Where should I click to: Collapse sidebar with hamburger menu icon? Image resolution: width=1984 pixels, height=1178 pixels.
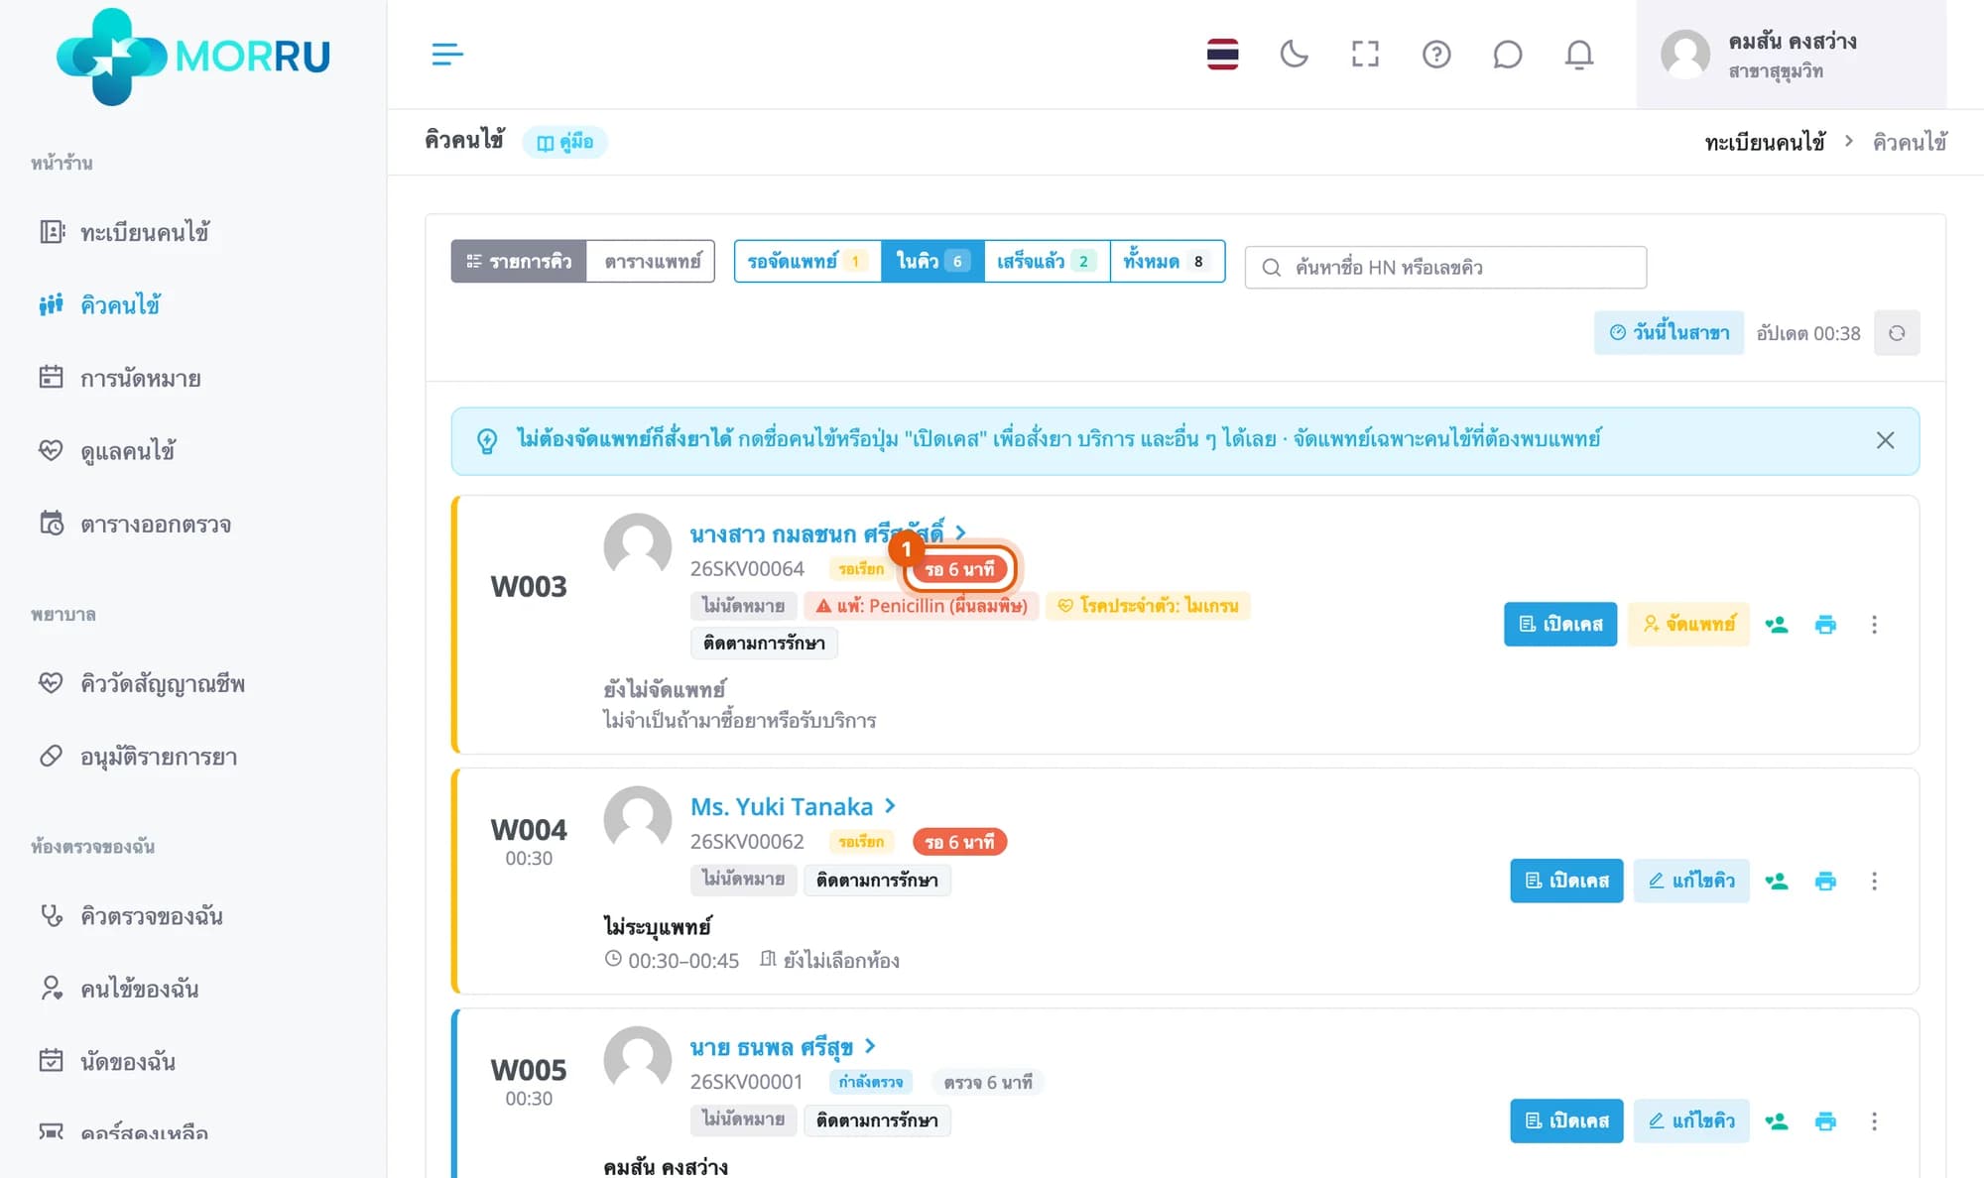click(x=447, y=54)
